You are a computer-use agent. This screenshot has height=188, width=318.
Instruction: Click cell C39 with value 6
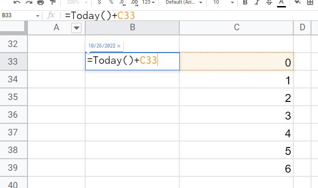[237, 168]
